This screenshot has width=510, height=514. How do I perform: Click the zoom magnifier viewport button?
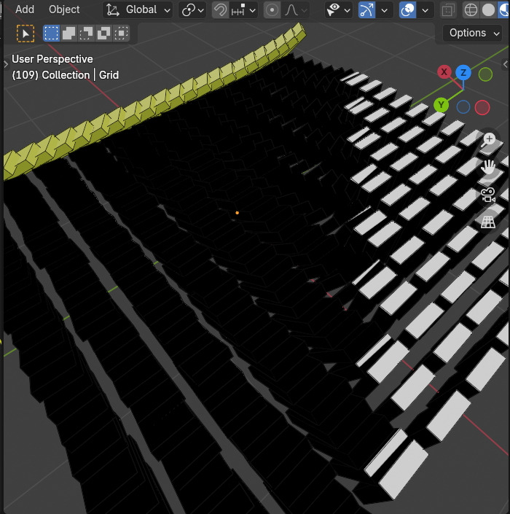click(x=488, y=140)
